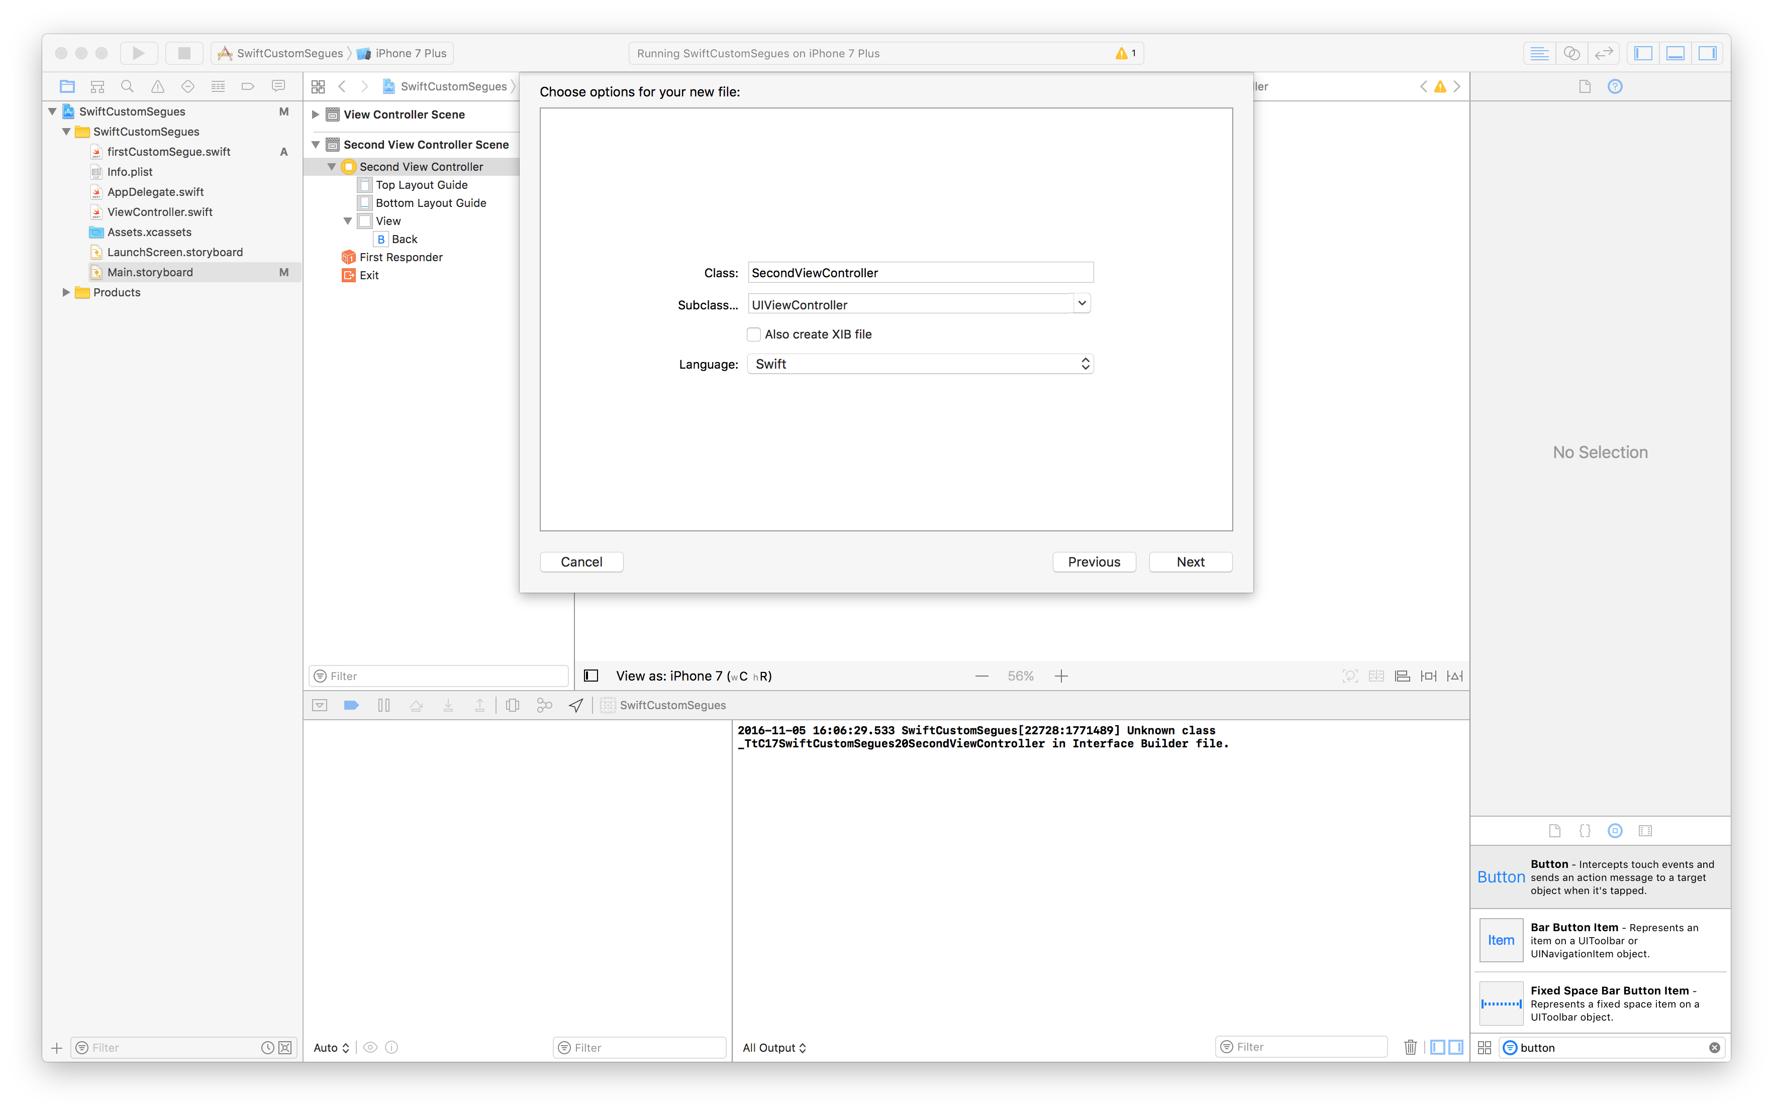The image size is (1773, 1112).
Task: Enable Also create XIB file checkbox
Action: click(753, 335)
